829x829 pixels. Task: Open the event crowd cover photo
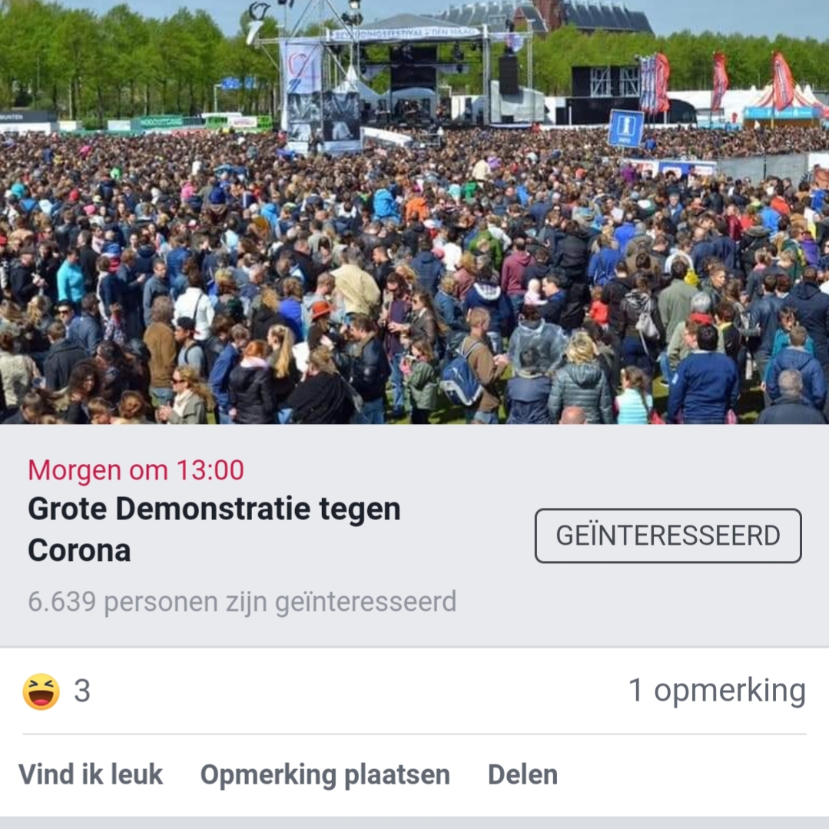coord(415,211)
